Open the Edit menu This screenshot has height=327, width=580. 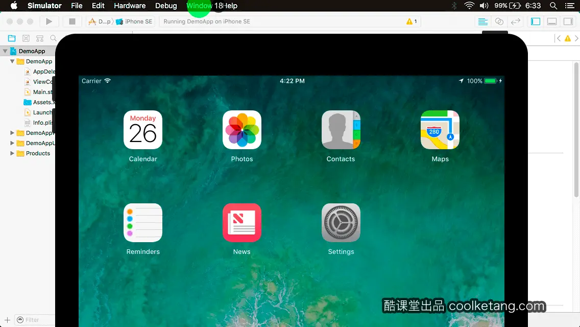(98, 6)
